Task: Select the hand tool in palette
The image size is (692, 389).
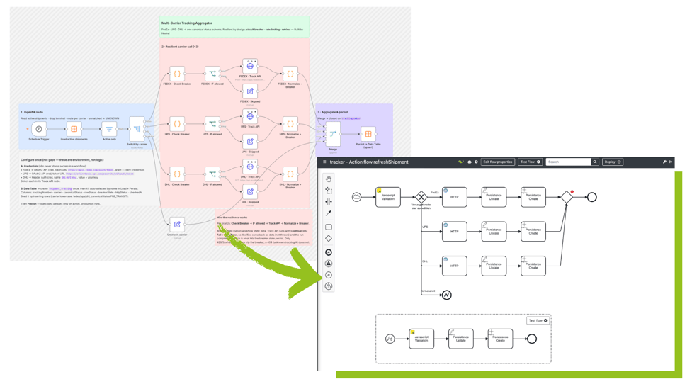Action: pyautogui.click(x=329, y=179)
